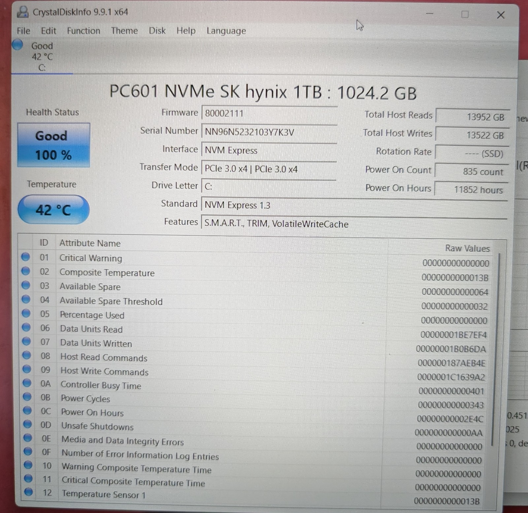Click the status dot for Data Units Written
Image resolution: width=528 pixels, height=513 pixels.
pyautogui.click(x=26, y=341)
